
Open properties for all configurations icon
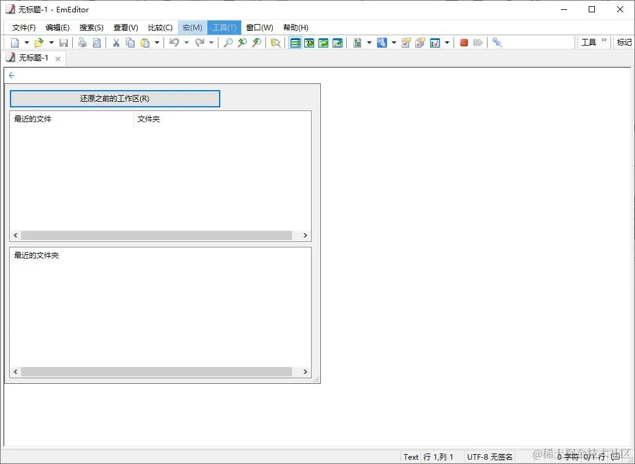(x=420, y=43)
